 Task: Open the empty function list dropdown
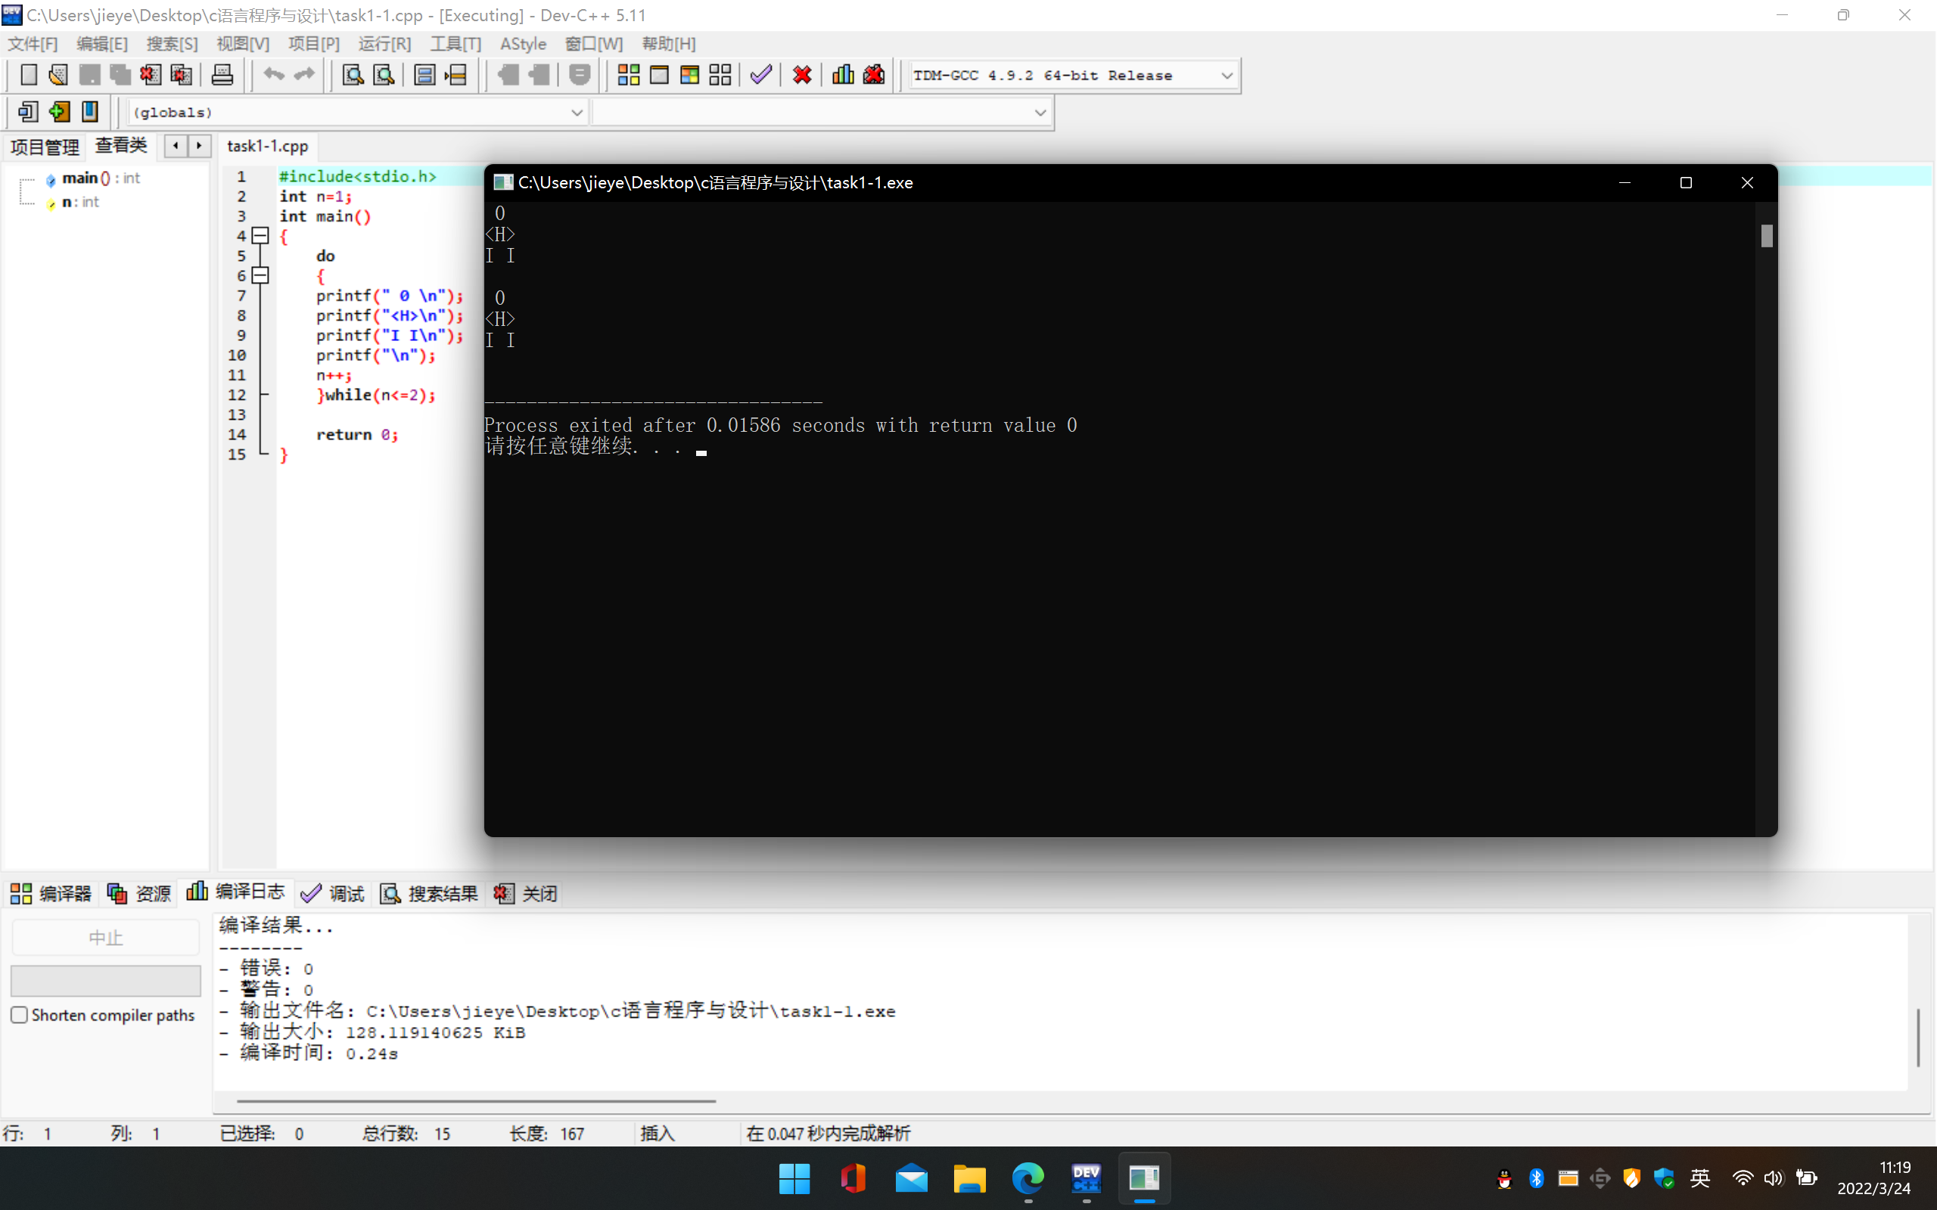[x=1040, y=112]
